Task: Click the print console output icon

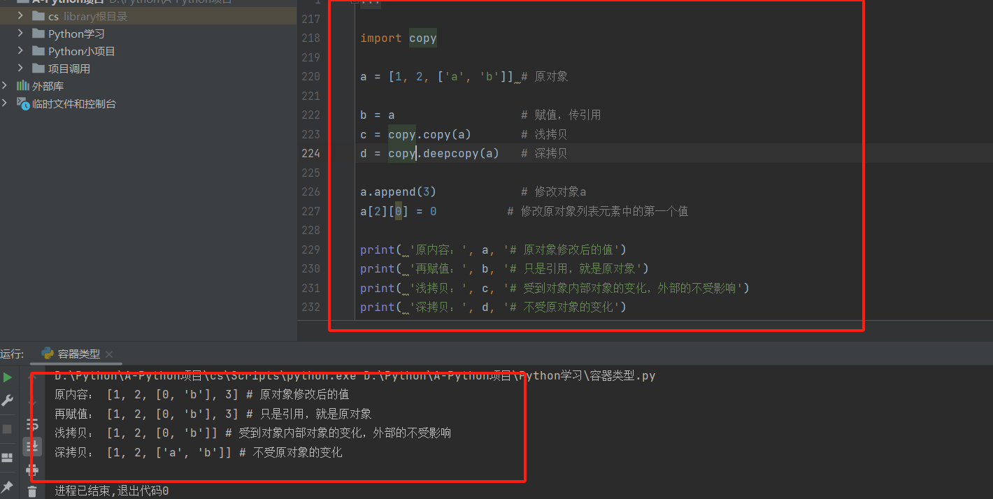Action: click(32, 469)
